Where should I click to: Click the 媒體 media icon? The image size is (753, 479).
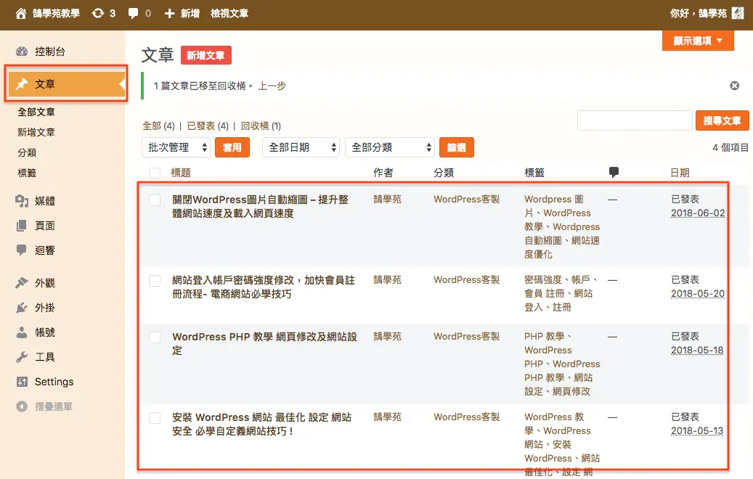[22, 201]
